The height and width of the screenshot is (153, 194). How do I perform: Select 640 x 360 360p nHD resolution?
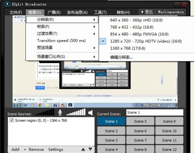click(x=147, y=20)
